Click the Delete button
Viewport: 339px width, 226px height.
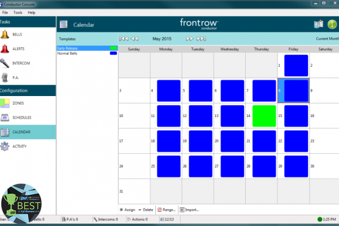146,210
